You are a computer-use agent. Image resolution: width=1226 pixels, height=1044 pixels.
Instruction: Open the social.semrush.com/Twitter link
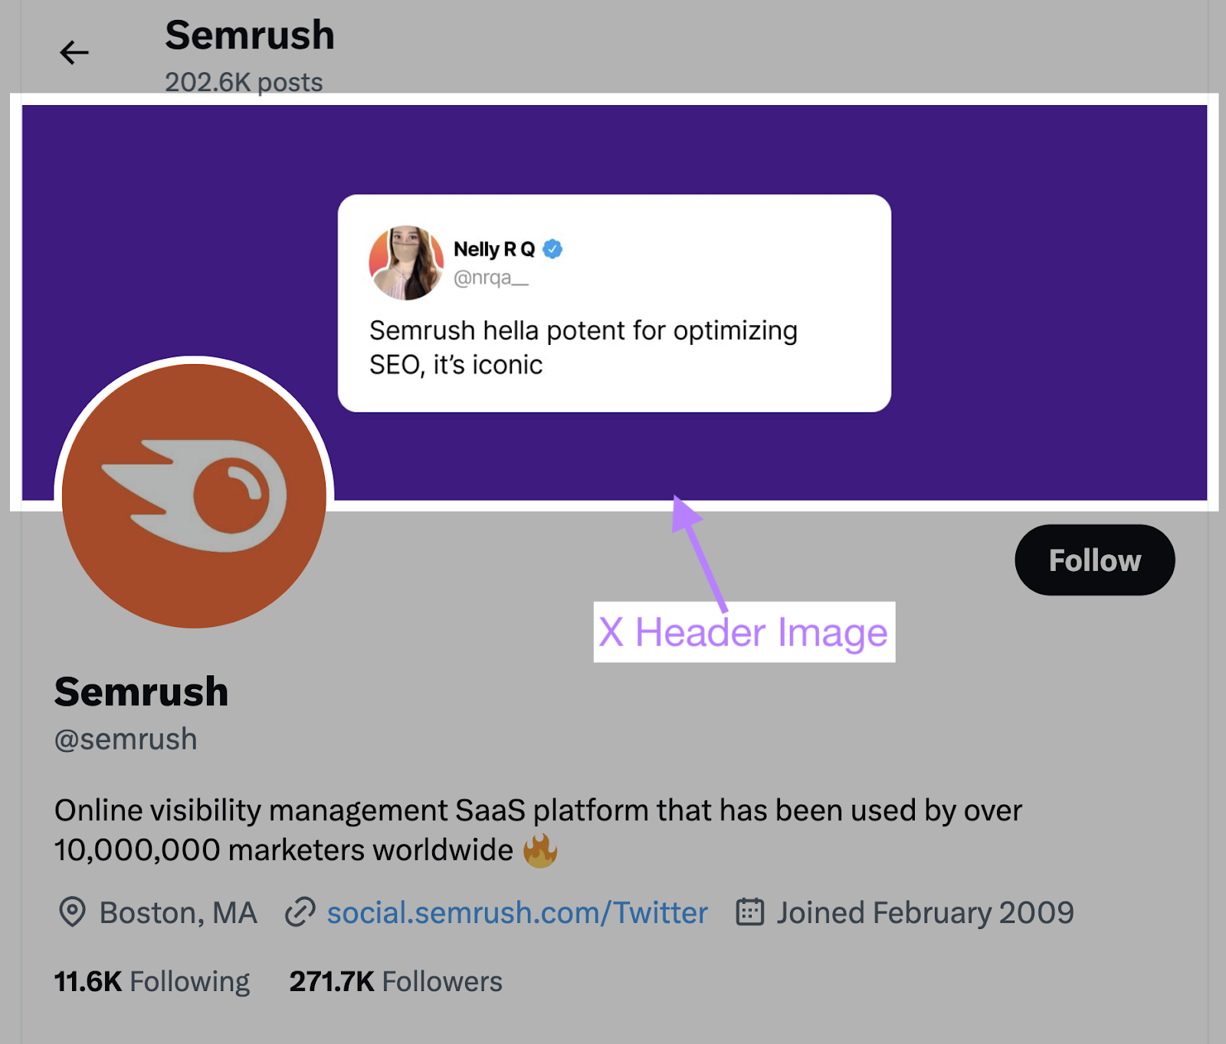[517, 912]
